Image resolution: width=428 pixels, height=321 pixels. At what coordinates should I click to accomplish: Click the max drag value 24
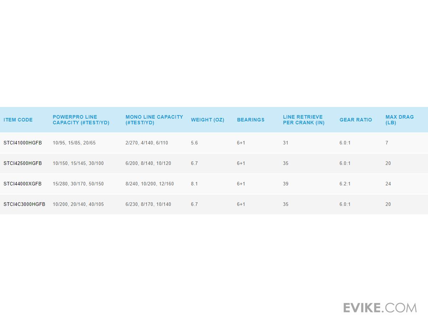click(388, 184)
